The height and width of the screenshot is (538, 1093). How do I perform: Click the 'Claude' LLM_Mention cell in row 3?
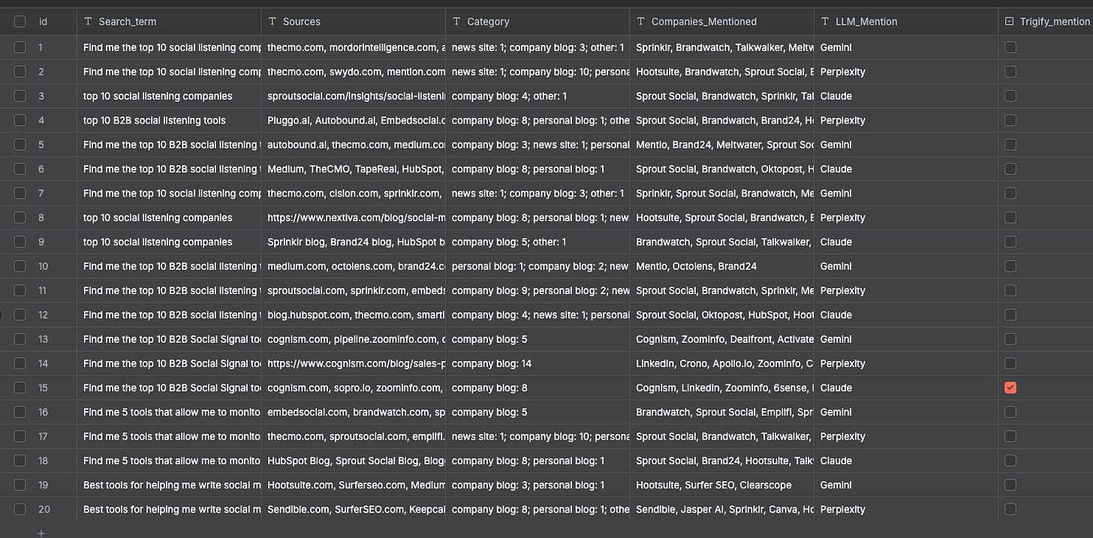906,96
